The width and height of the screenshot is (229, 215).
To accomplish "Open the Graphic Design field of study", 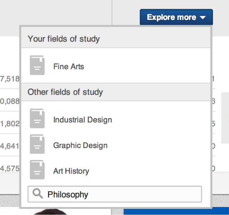I will pyautogui.click(x=80, y=145).
